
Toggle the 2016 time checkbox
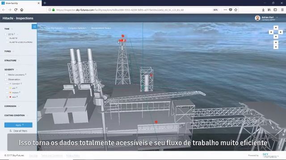6,34
